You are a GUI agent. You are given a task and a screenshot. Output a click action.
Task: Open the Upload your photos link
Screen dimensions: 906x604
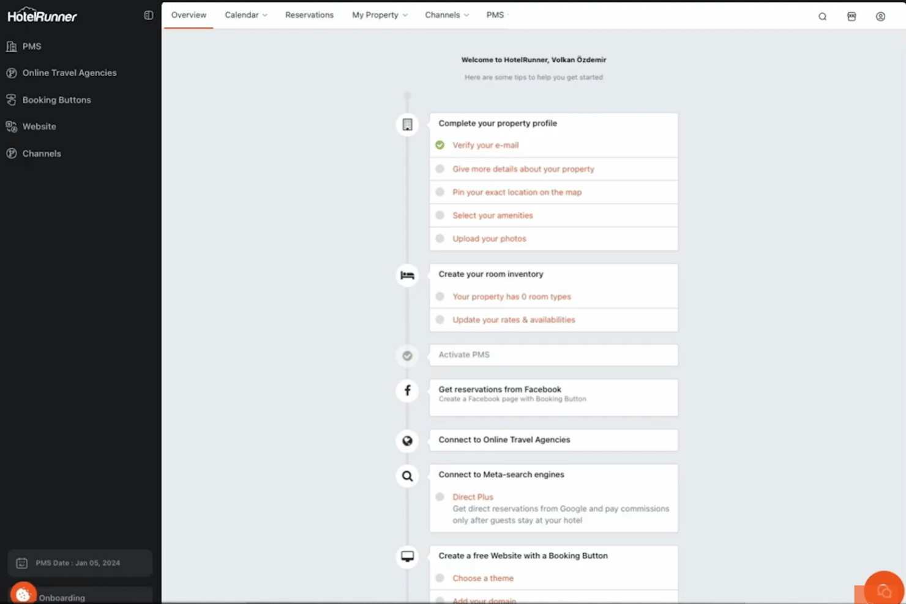(489, 239)
